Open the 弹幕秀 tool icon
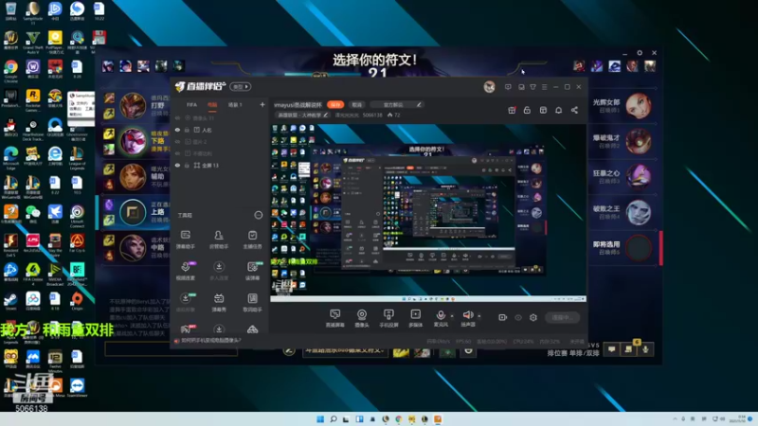The image size is (758, 426). click(219, 302)
